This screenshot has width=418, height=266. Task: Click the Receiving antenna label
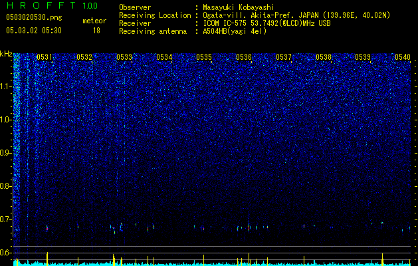[x=153, y=31]
